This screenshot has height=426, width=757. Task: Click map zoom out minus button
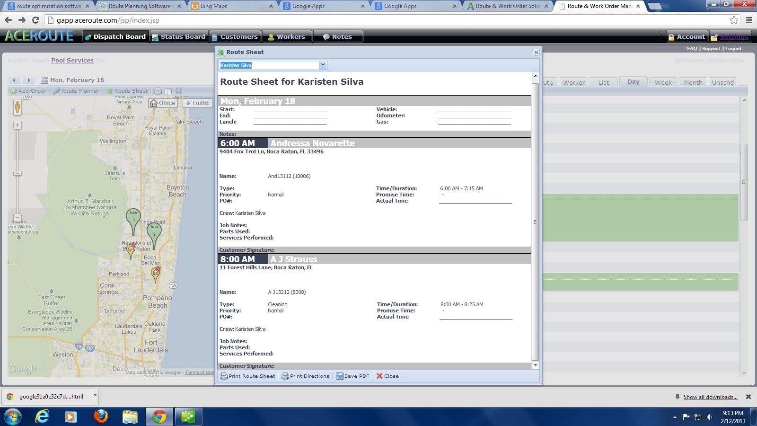point(18,218)
